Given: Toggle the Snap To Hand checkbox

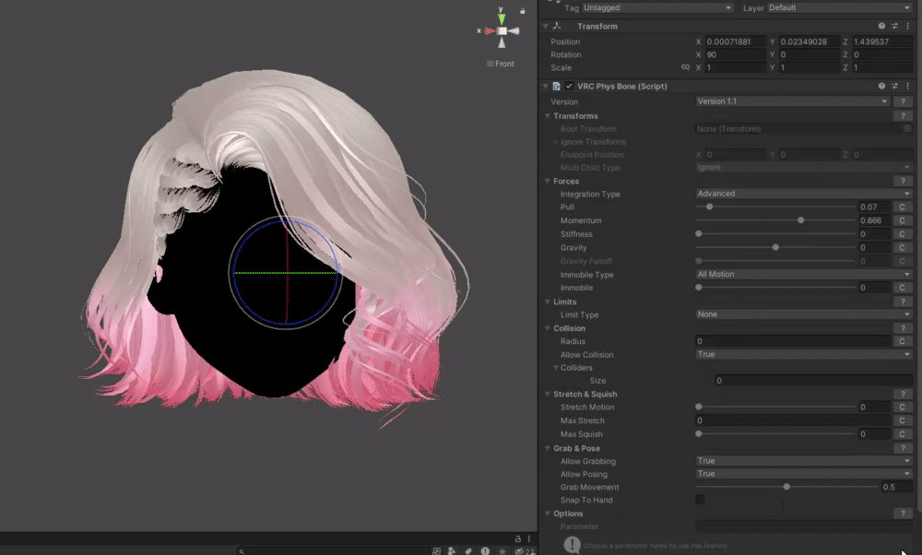Looking at the screenshot, I should point(700,500).
